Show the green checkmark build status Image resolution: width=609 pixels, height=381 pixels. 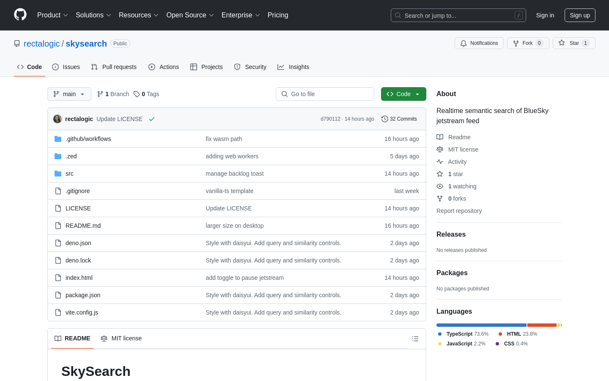(152, 119)
